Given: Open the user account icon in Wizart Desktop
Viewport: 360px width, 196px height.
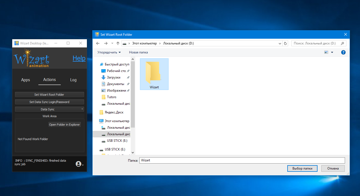Looking at the screenshot, I should click(x=78, y=164).
